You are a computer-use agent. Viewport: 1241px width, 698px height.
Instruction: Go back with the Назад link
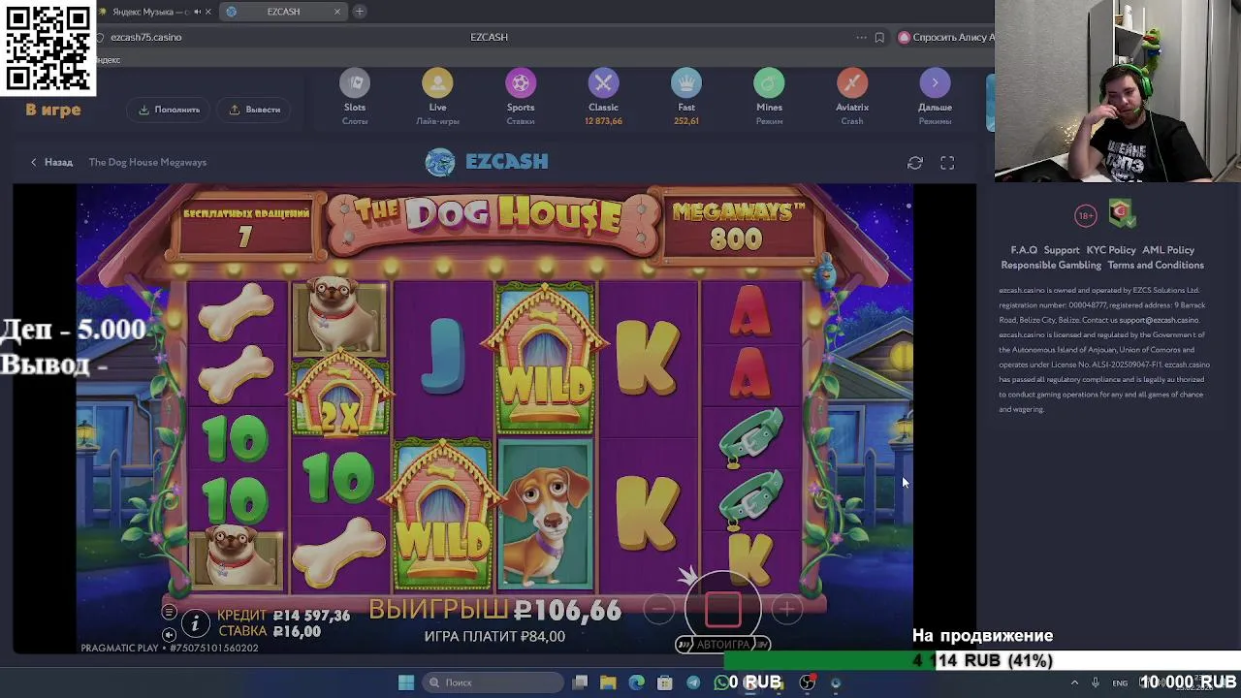click(x=51, y=162)
